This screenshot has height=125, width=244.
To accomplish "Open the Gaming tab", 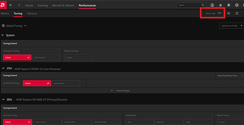I will [x=43, y=5].
